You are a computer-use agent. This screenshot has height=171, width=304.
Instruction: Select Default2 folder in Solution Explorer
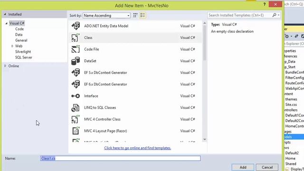(x=292, y=153)
